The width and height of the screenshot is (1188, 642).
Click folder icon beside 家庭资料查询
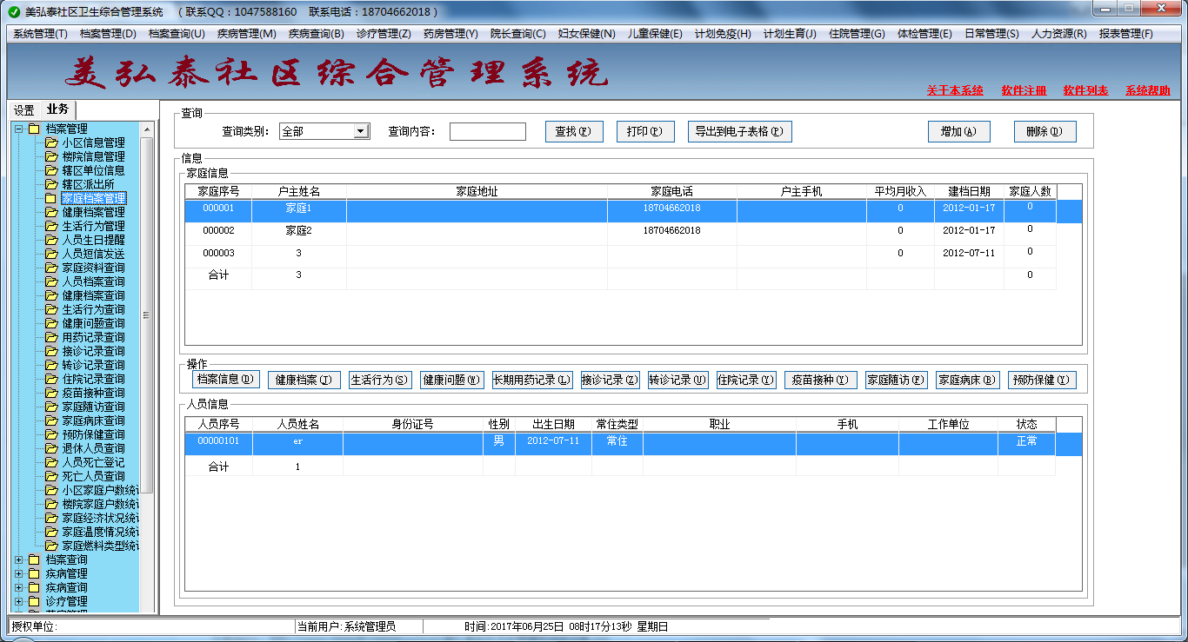point(51,268)
